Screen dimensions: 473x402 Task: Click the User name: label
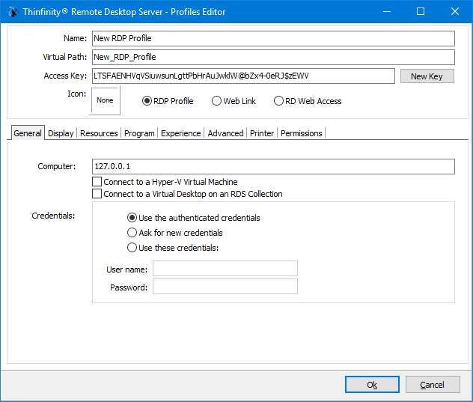click(127, 269)
